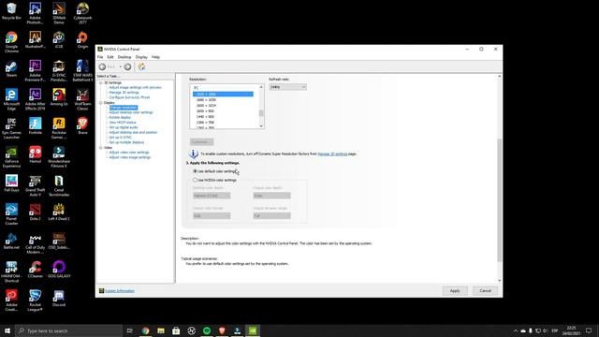Open Left 4 Dead 2 desktop icon
Image resolution: width=599 pixels, height=337 pixels.
59,212
